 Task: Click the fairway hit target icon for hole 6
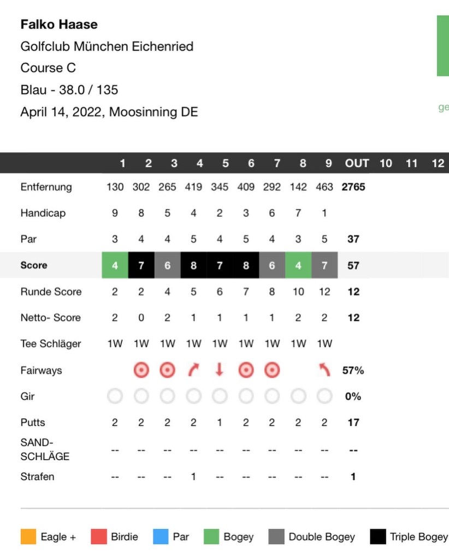tap(246, 370)
